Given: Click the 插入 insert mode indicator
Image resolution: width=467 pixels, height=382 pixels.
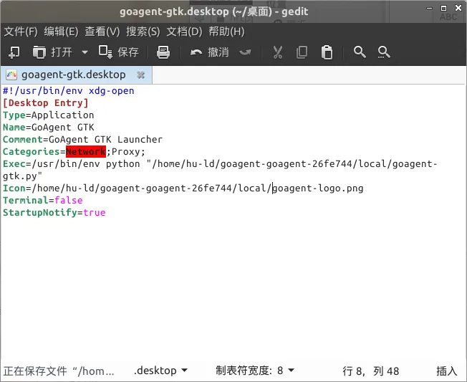Looking at the screenshot, I should pos(446,371).
